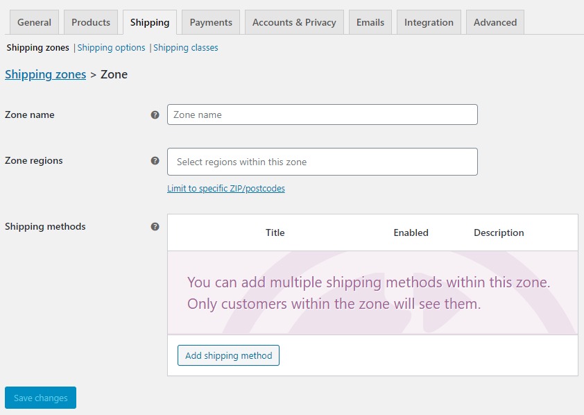Open the Accounts & Privacy tab

click(x=293, y=22)
